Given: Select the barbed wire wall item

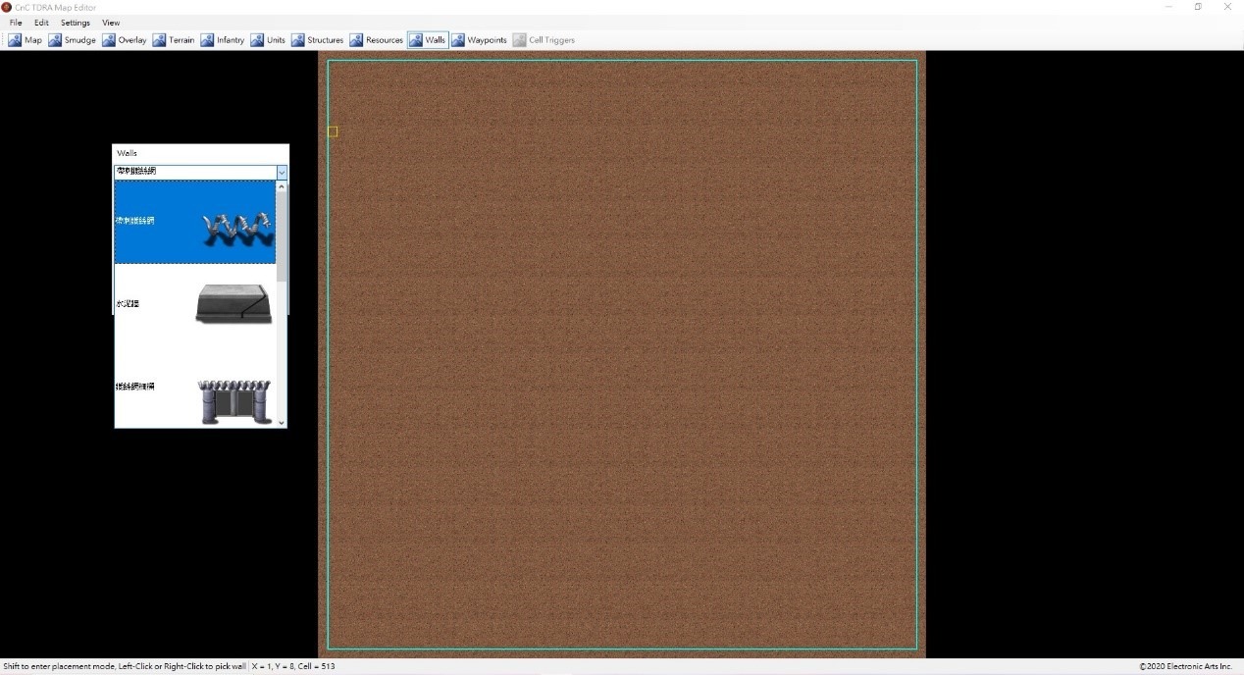Looking at the screenshot, I should [196, 222].
